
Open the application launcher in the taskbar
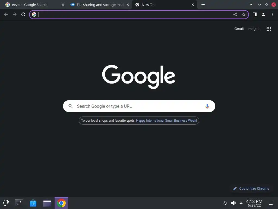(6, 203)
